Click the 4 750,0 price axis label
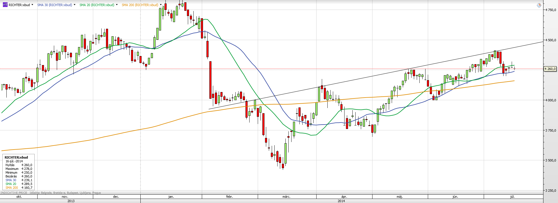Image resolution: width=558 pixels, height=203 pixels. (550, 10)
